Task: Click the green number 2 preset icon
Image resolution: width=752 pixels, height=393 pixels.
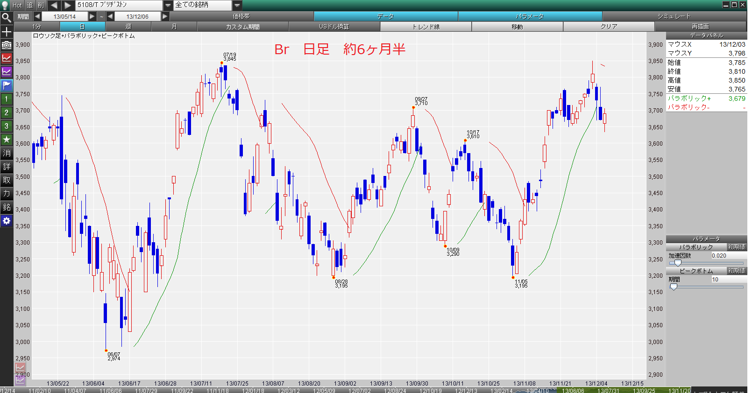Action: coord(7,112)
